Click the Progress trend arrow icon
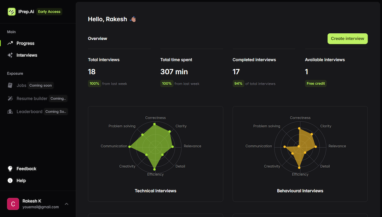 pyautogui.click(x=10, y=43)
